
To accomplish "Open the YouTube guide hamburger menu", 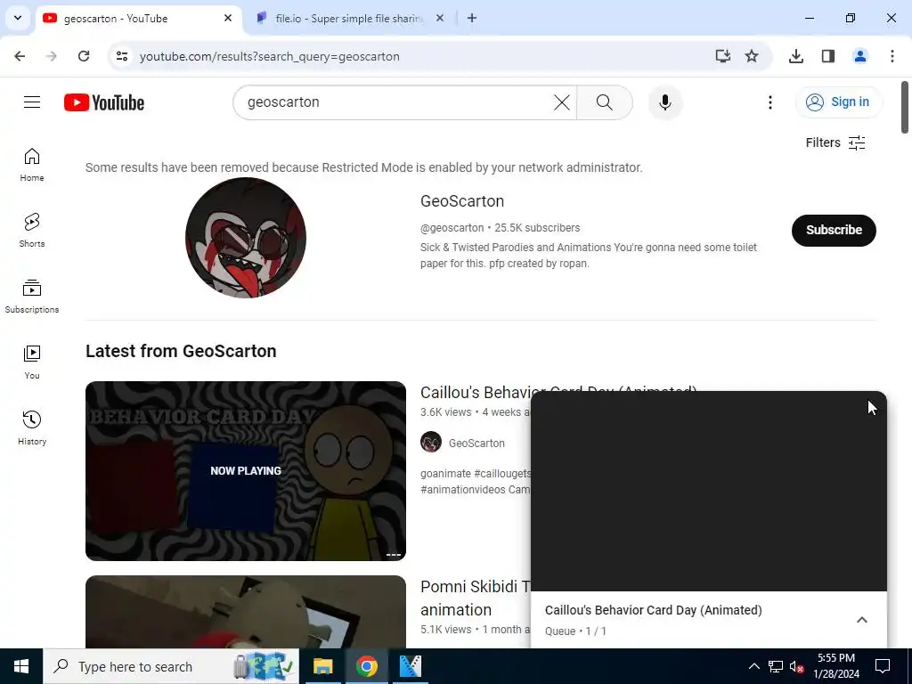I will 32,102.
